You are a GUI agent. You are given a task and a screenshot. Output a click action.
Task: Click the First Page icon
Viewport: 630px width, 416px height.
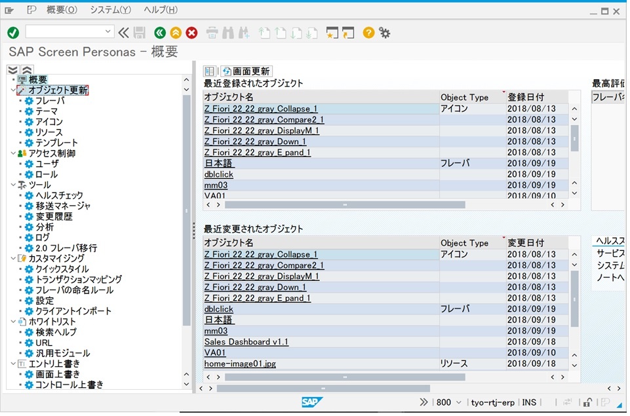pos(264,33)
